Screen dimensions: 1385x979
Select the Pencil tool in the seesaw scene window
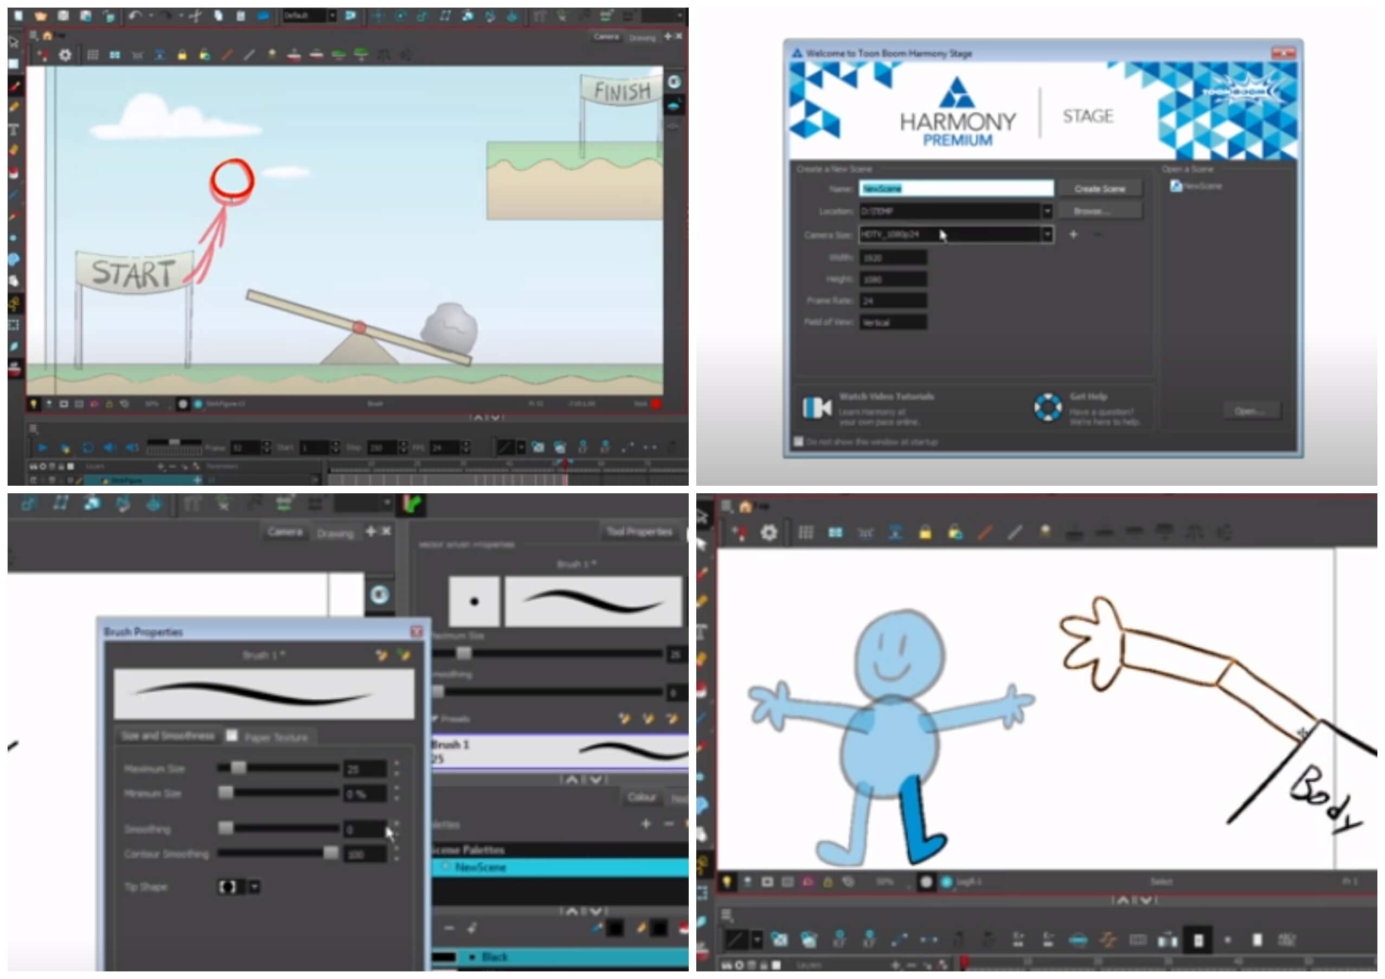click(x=15, y=107)
